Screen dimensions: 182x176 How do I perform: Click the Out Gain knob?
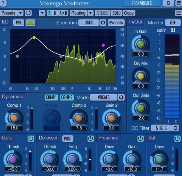(x=141, y=108)
